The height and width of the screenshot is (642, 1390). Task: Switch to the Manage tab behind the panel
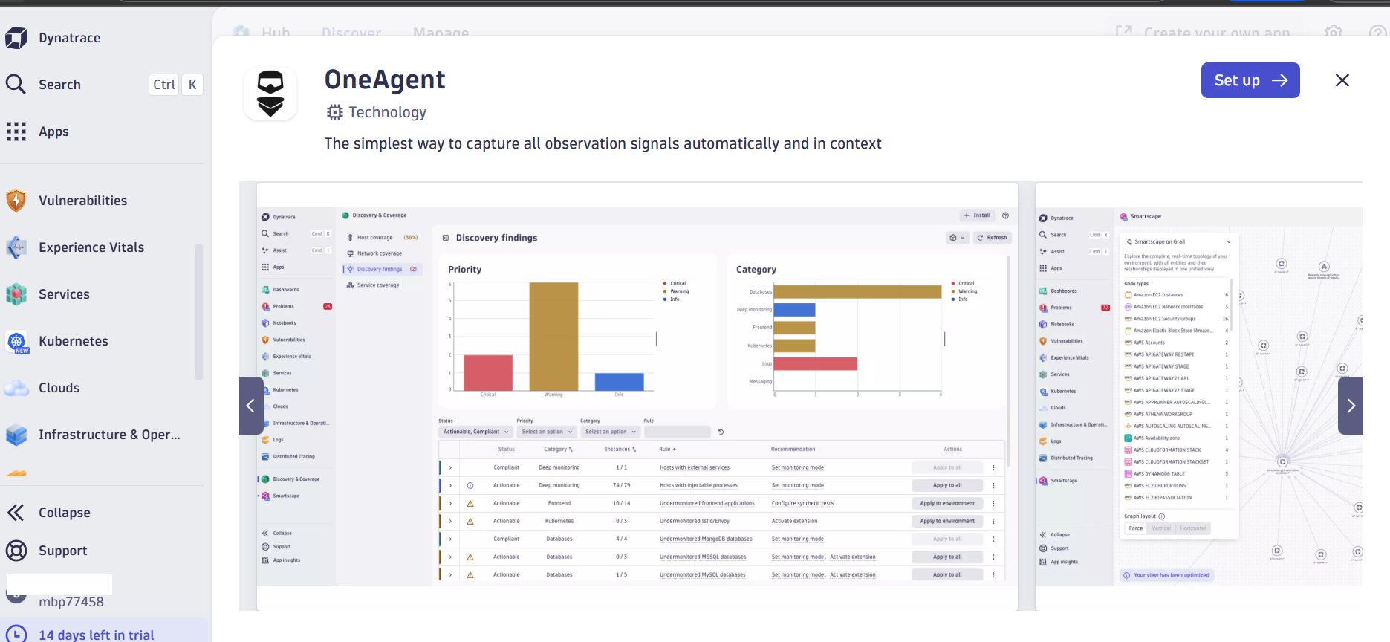(x=441, y=33)
